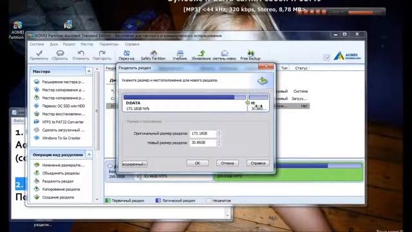Click the left sidebar scrollbar
412x232 pixels.
point(97,110)
